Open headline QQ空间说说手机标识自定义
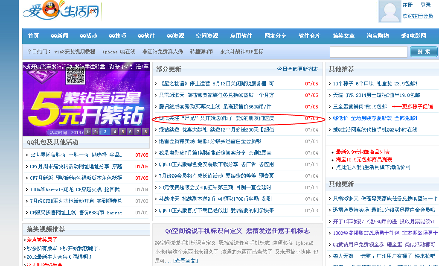Image resolution: width=439 pixels, height=266 pixels. coord(237,231)
